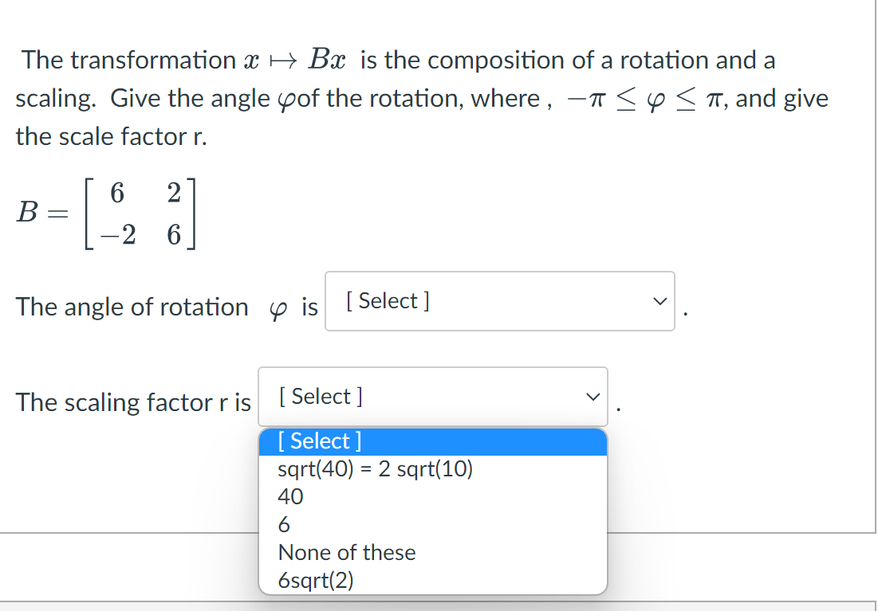Select the sqrt(40) = 2 sqrt(10) option
878x611 pixels.
tap(375, 469)
